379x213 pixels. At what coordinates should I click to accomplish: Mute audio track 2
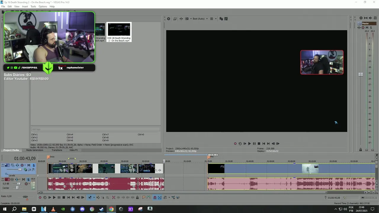tap(23, 180)
